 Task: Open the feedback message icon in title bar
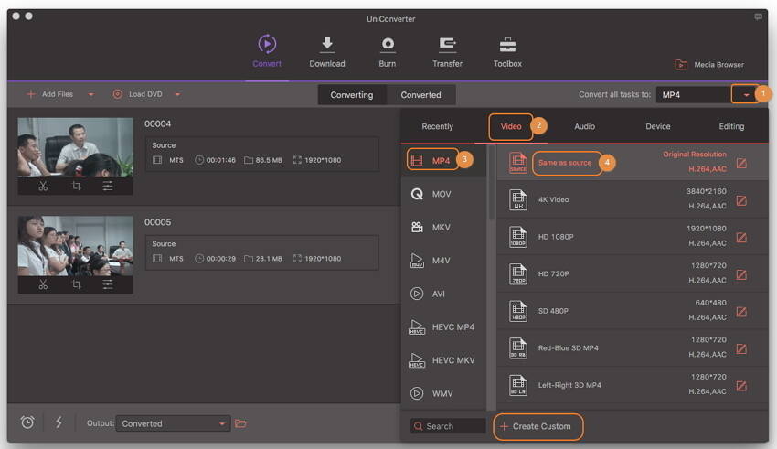pyautogui.click(x=758, y=16)
